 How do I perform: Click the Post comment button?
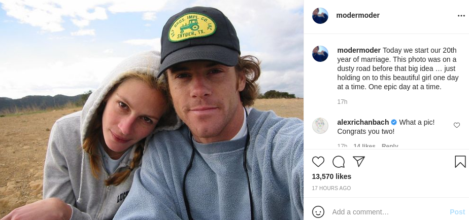[x=457, y=212]
